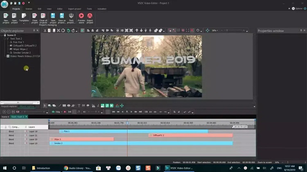Click the Objects explorer horizontal scrollbar
The width and height of the screenshot is (307, 172).
[20, 103]
